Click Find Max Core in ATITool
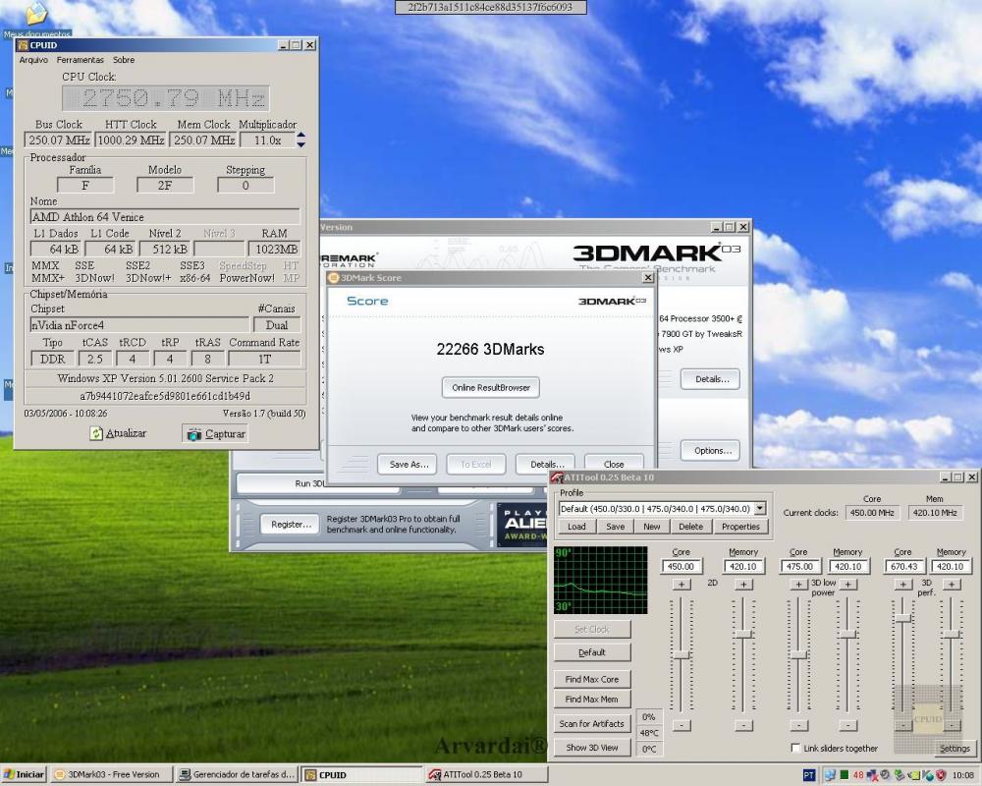Image resolution: width=982 pixels, height=786 pixels. point(592,679)
